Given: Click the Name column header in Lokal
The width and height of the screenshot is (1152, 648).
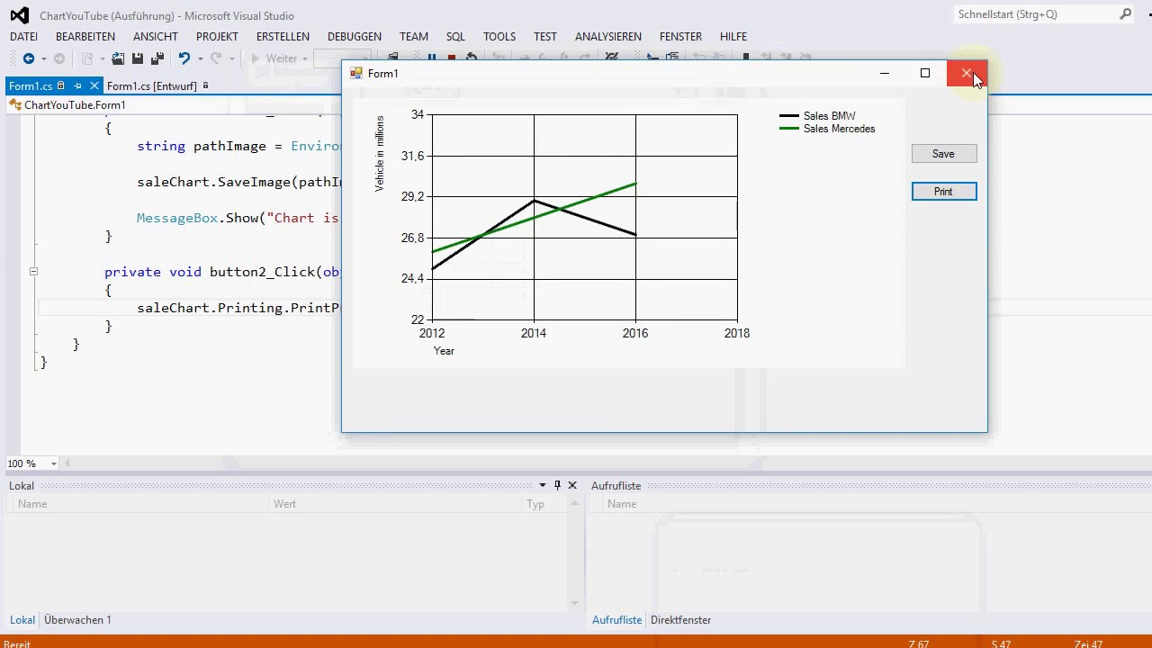Looking at the screenshot, I should (141, 504).
